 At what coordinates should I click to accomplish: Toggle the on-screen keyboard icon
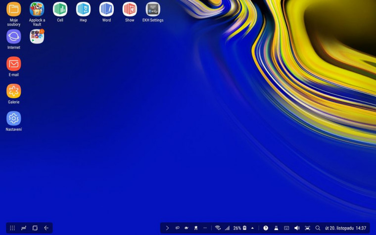click(x=286, y=228)
